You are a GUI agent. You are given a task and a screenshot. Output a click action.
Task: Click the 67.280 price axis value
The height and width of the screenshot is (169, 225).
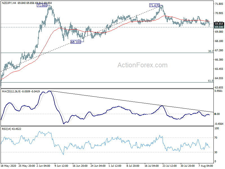tap(219, 50)
